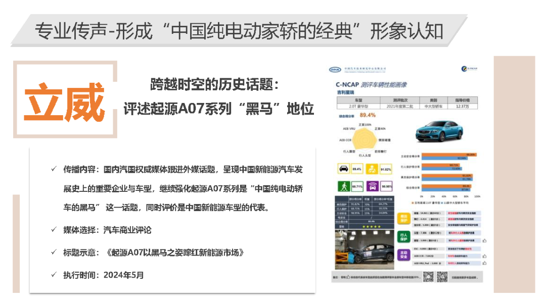Image resolution: width=546 pixels, height=307 pixels.
Task: Click the bar chart label 综合得分率
Action: click(x=413, y=188)
